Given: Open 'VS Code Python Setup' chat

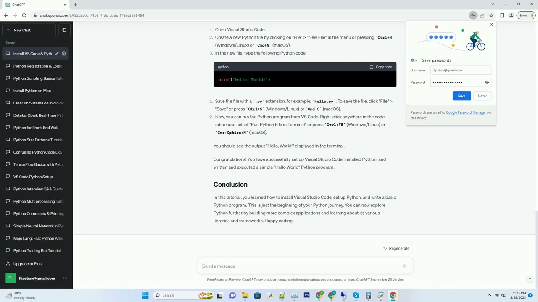Looking at the screenshot, I should click(x=34, y=177).
